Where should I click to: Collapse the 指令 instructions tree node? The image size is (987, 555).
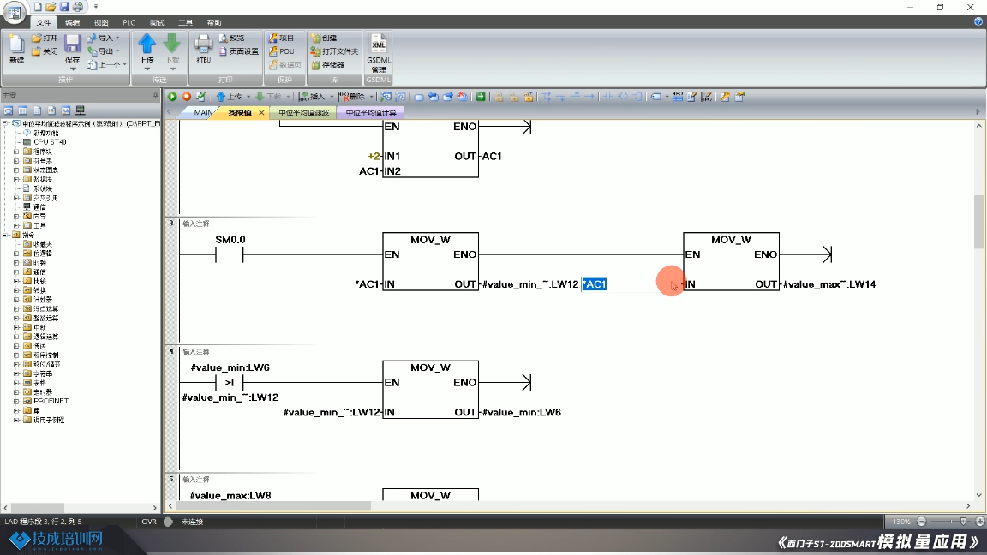pyautogui.click(x=6, y=235)
